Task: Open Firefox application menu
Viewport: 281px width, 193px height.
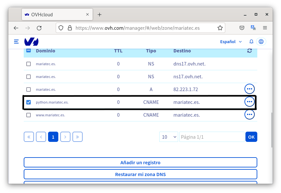Action: (x=265, y=28)
